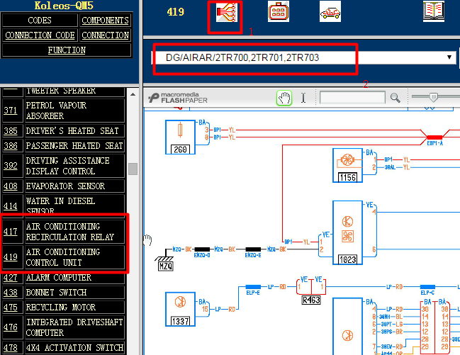This screenshot has width=460, height=355.
Task: Open the manual book icon
Action: (x=434, y=11)
